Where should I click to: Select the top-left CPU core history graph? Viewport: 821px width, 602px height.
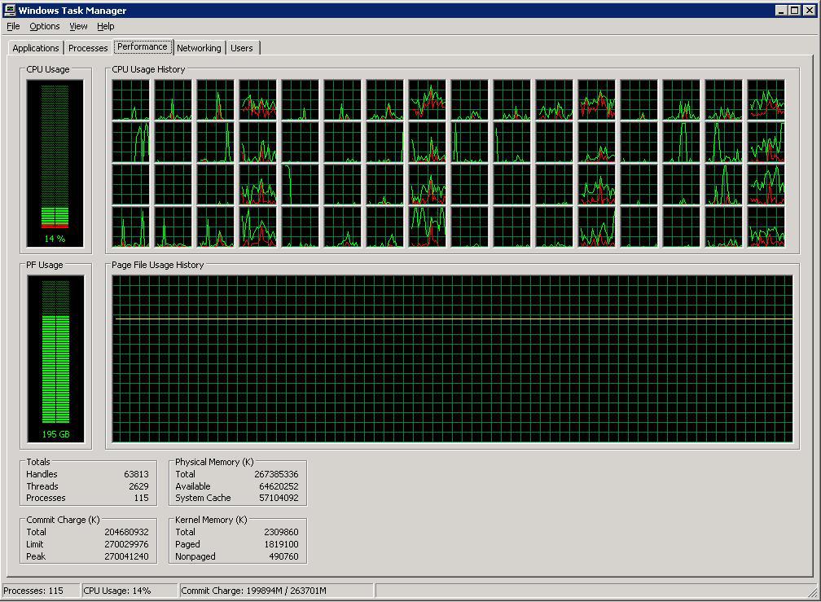[130, 99]
